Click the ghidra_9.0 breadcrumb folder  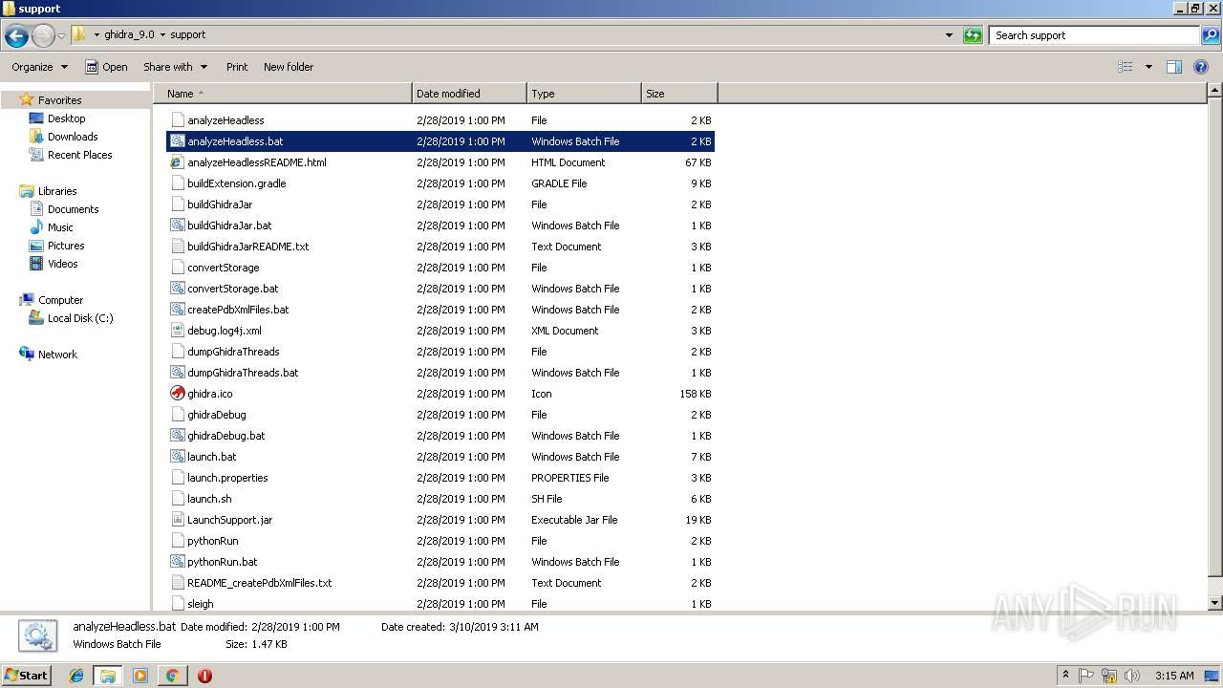coord(129,34)
